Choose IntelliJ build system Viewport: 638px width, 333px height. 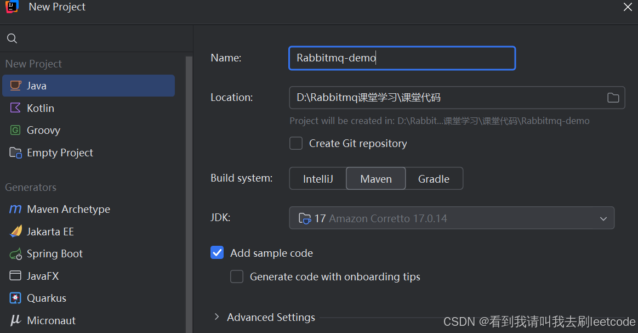click(318, 179)
